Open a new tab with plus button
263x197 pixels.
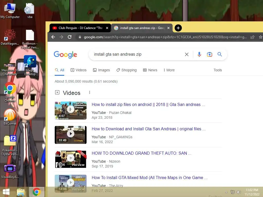point(178,28)
